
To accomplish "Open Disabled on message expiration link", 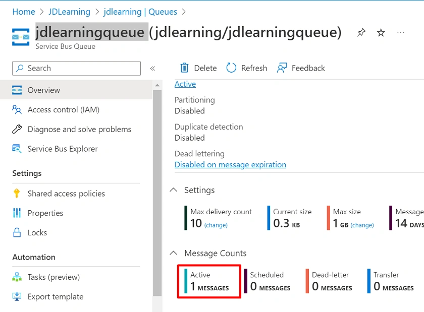I will (230, 164).
